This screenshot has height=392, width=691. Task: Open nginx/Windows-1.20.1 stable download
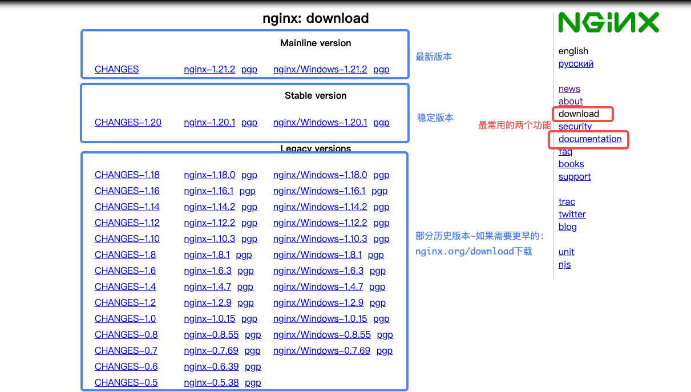point(320,122)
